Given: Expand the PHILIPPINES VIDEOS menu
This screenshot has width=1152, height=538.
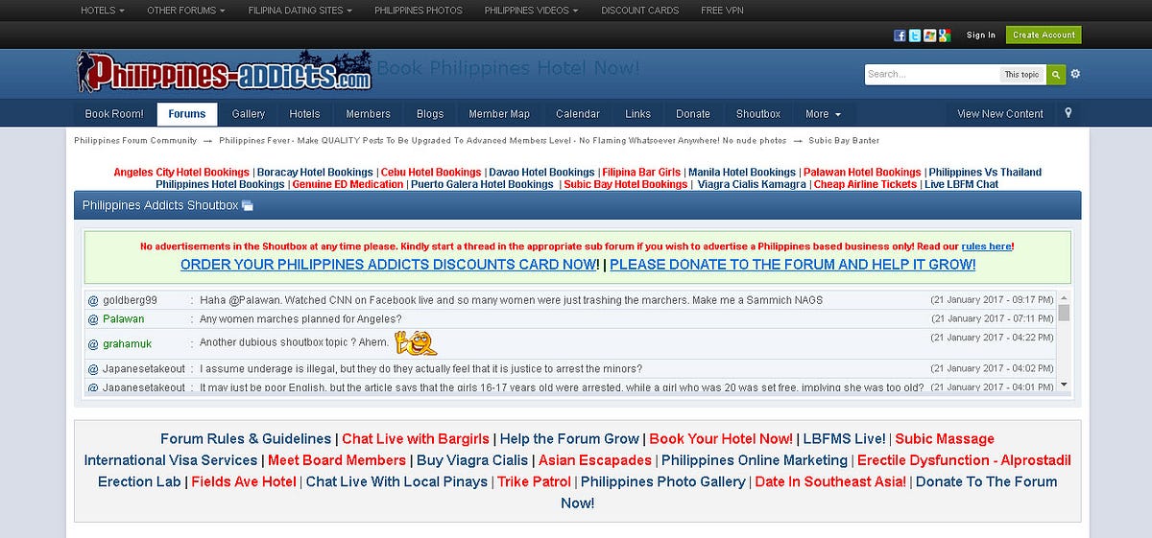Looking at the screenshot, I should tap(532, 11).
